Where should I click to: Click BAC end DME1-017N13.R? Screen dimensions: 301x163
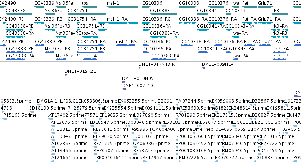click(x=140, y=68)
